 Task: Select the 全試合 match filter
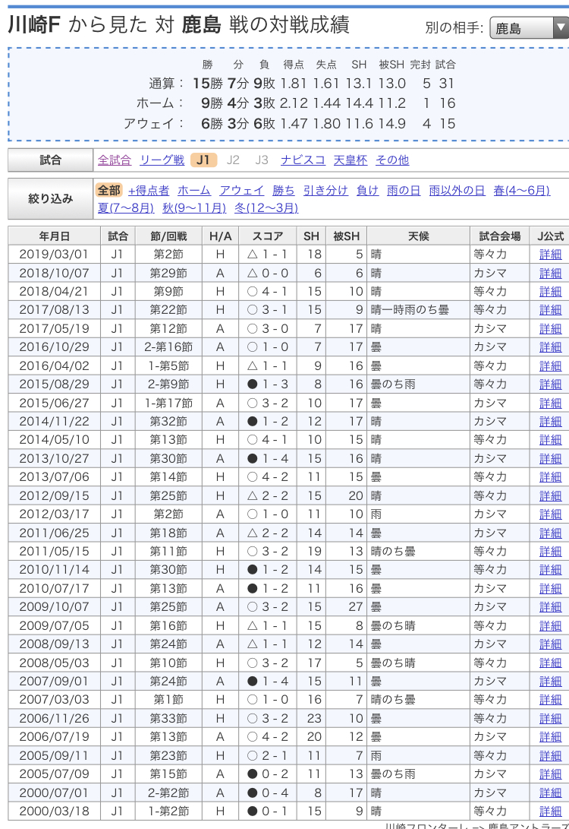[115, 160]
